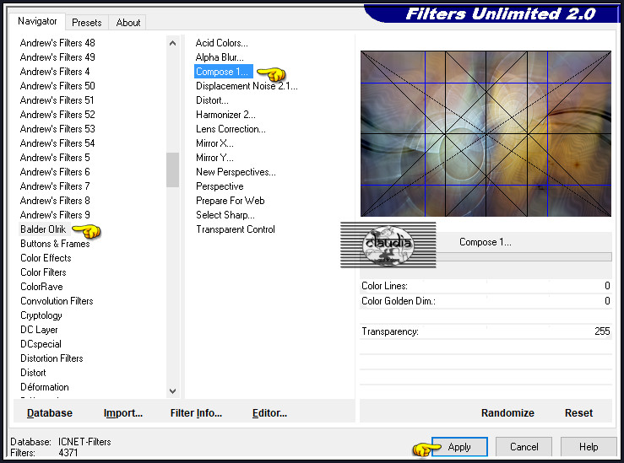The height and width of the screenshot is (463, 624).
Task: Select Andrew's Filters 51 category
Action: tap(57, 100)
